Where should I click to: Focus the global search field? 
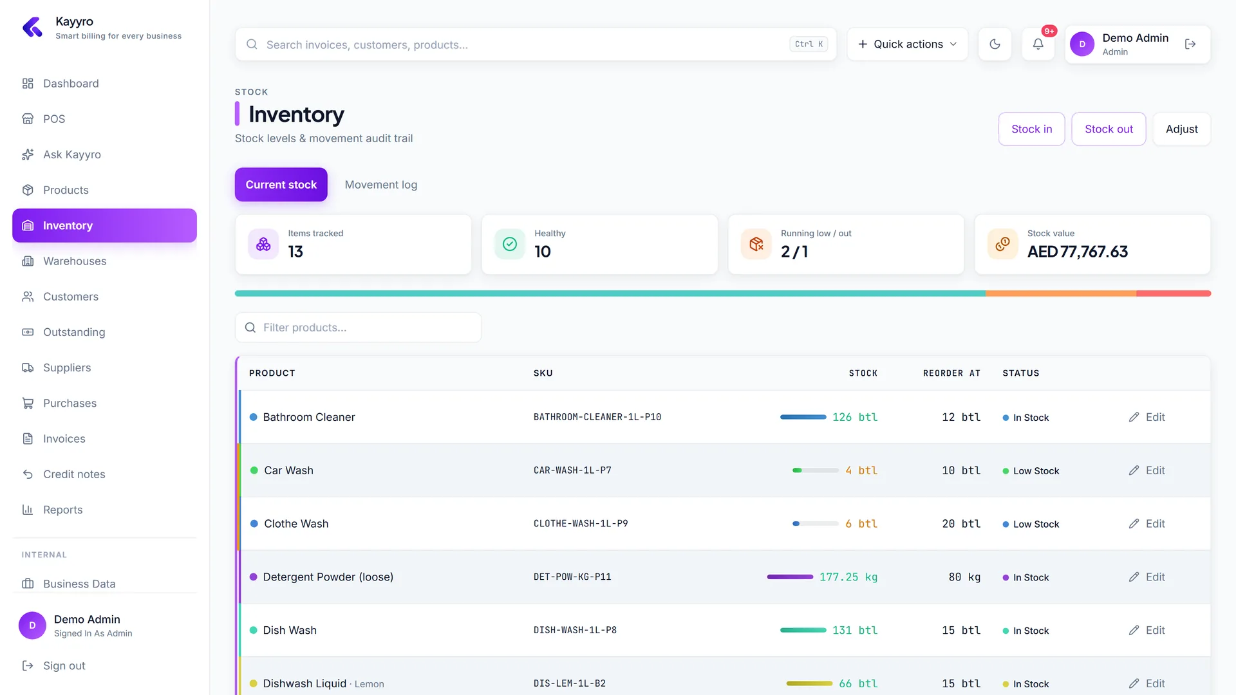tap(536, 44)
